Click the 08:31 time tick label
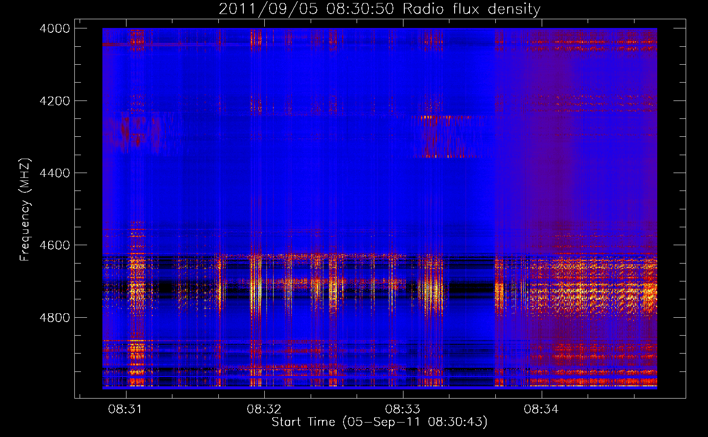The width and height of the screenshot is (708, 437). [126, 409]
